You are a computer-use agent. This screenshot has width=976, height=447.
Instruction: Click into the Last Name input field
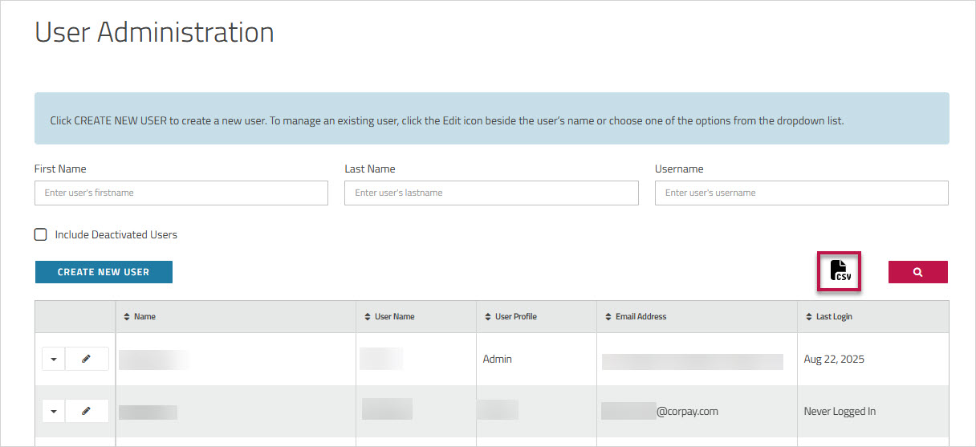[x=491, y=193]
